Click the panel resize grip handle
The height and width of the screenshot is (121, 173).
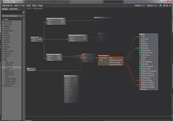coord(24,72)
